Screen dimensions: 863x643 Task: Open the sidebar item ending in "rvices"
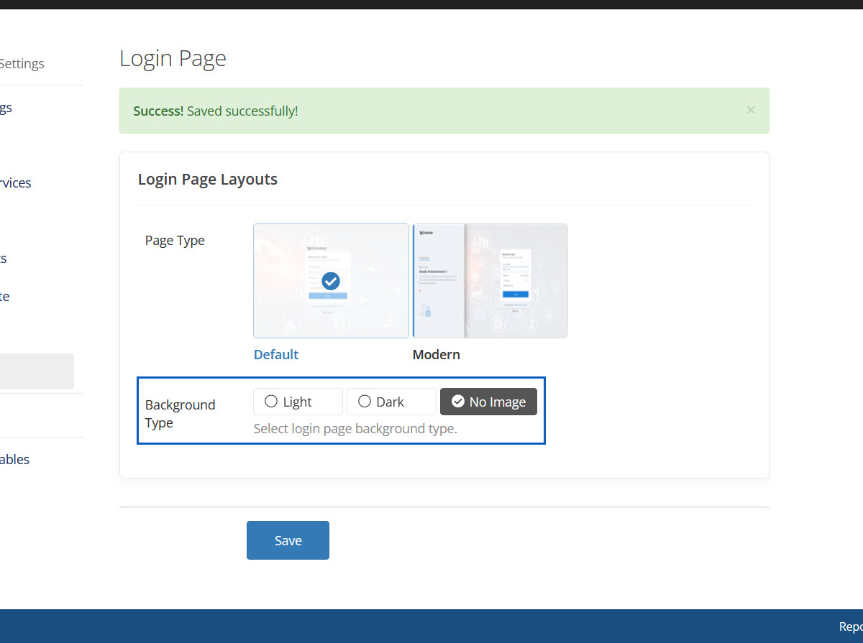tap(15, 182)
